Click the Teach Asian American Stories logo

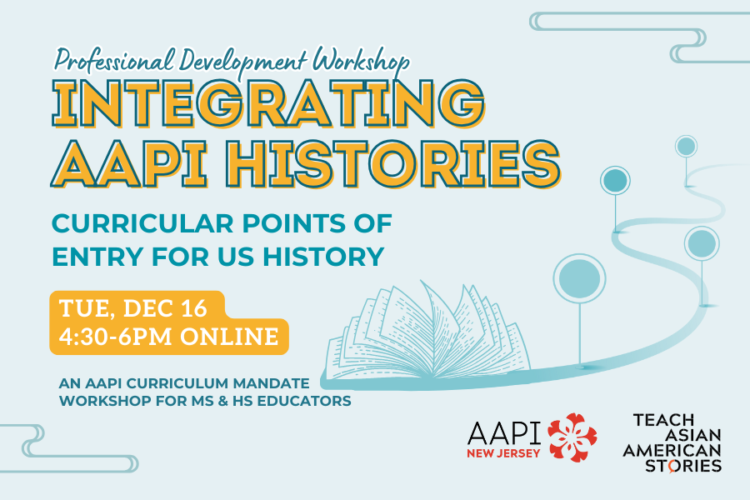click(x=677, y=442)
